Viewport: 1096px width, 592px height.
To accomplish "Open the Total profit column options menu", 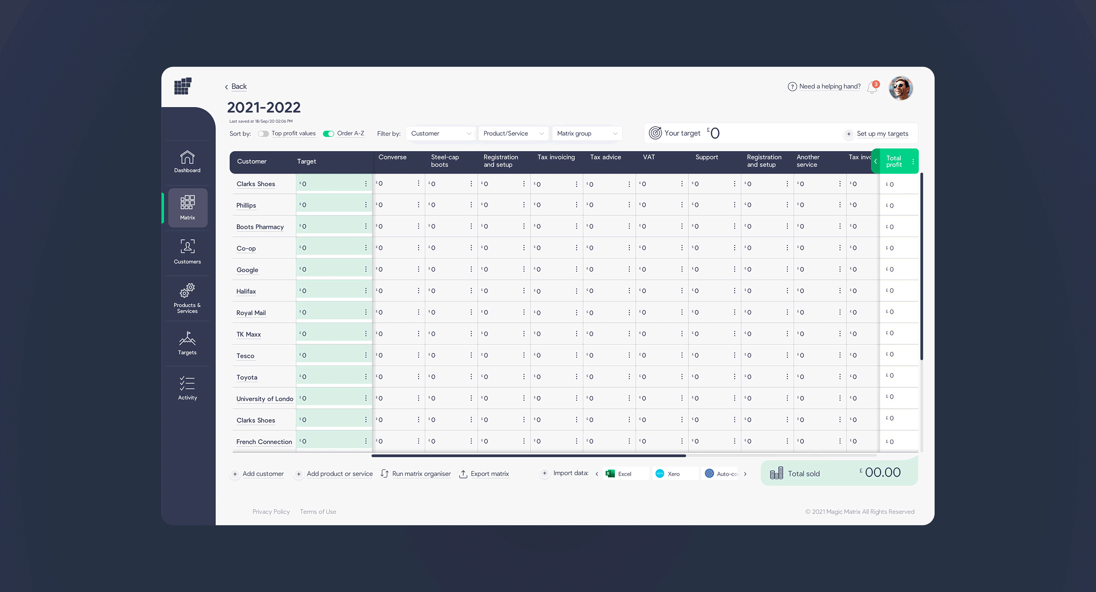I will [x=913, y=161].
